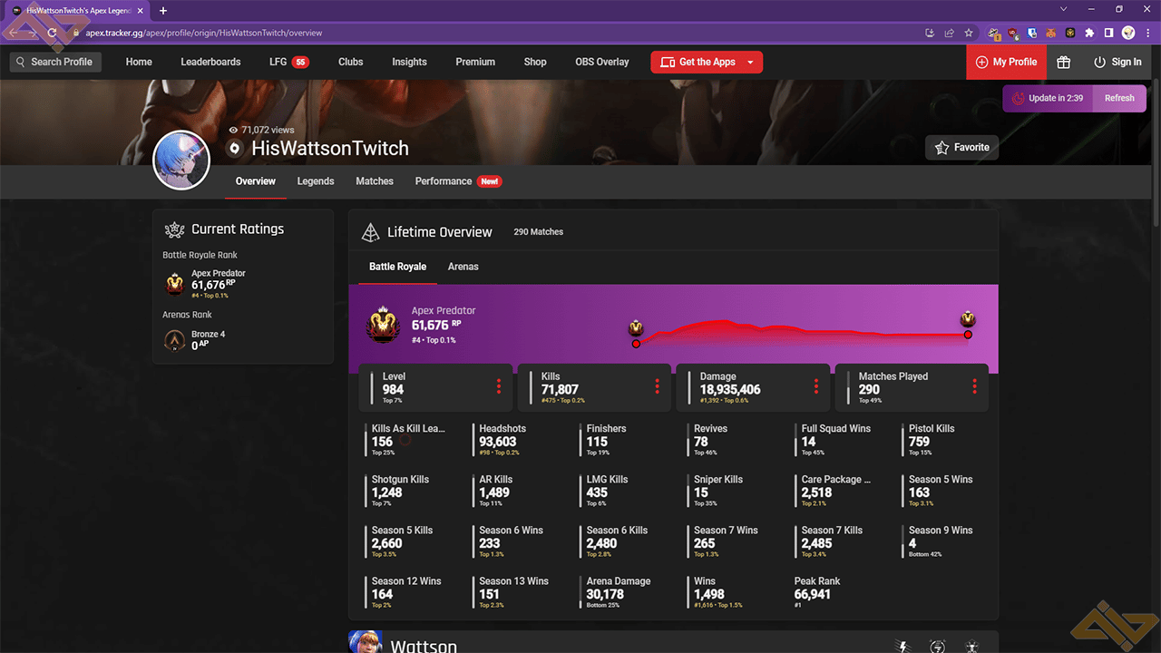Open Chrome three-dot menu
1161x653 pixels.
[x=1148, y=33]
